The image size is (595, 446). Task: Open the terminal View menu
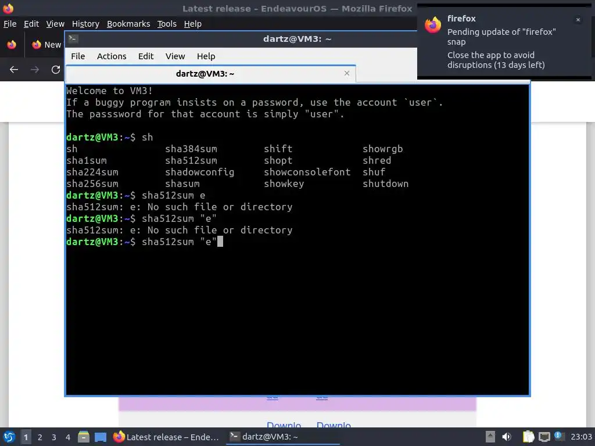pyautogui.click(x=175, y=56)
